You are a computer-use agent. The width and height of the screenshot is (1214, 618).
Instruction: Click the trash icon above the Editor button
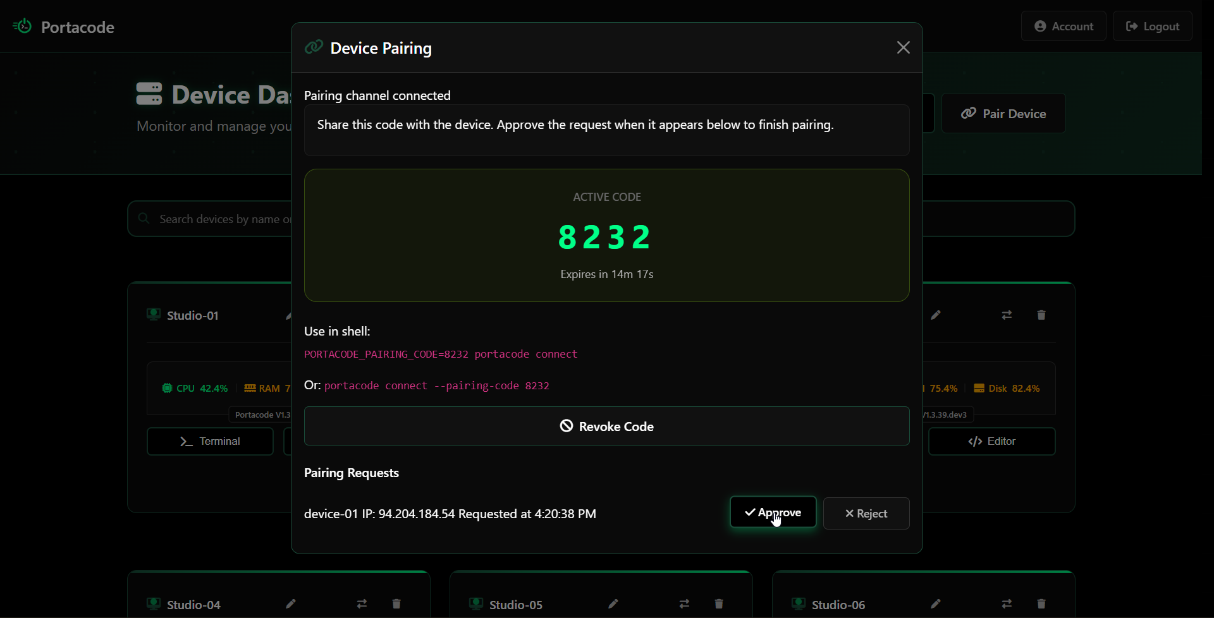pyautogui.click(x=1041, y=315)
